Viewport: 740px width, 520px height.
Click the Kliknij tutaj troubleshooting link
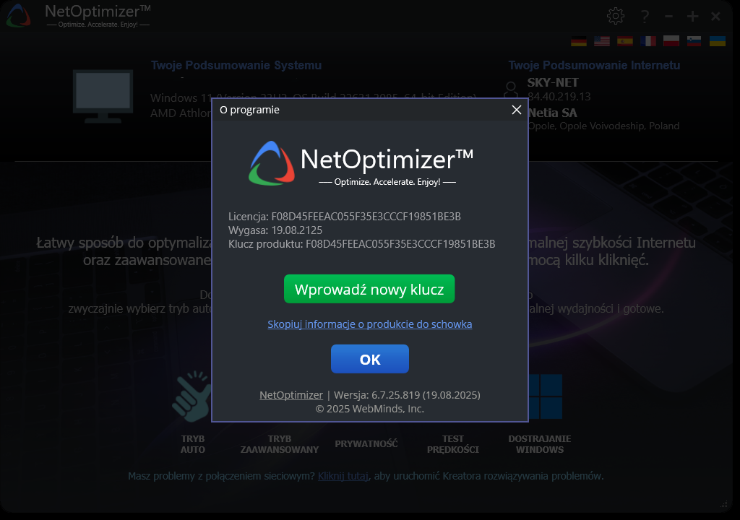pos(343,476)
